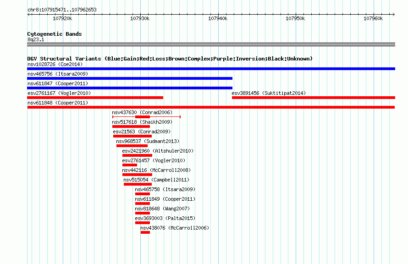Click the chr8:107915471..107962653 coordinate text
Viewport: 408px width, 264px height.
[x=62, y=10]
